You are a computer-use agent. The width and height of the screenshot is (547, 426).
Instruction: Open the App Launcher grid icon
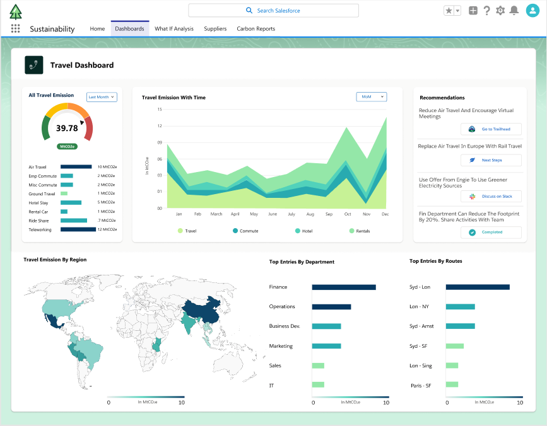click(x=15, y=28)
